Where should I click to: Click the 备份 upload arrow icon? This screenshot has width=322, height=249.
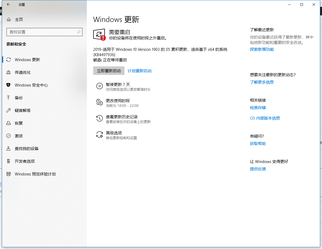tap(9, 98)
